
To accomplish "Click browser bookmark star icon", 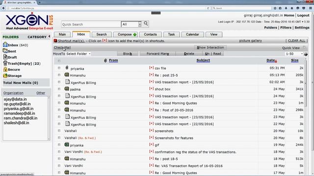I will pos(275,8).
